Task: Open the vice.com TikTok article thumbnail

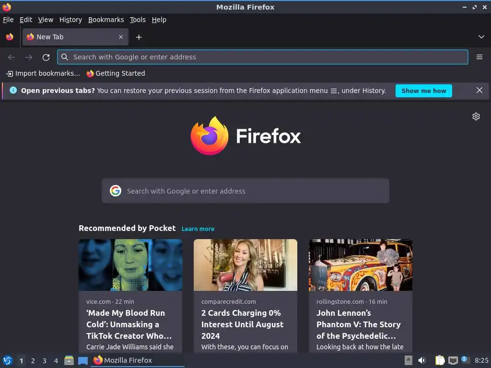Action: click(130, 265)
